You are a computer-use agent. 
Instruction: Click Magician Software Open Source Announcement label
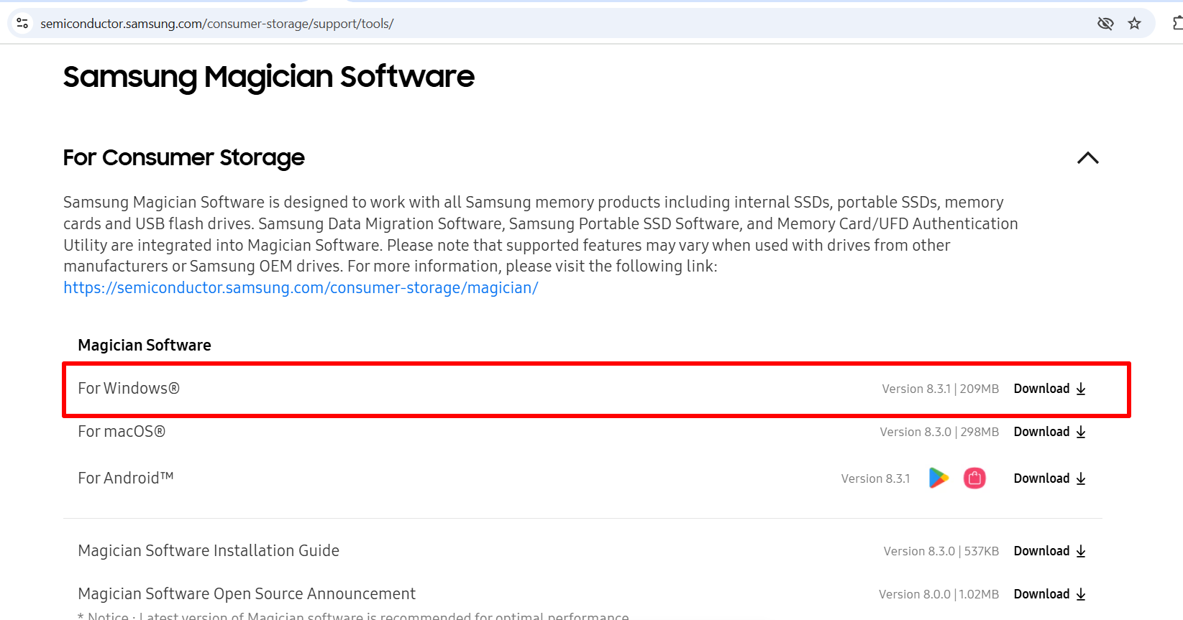tap(247, 594)
